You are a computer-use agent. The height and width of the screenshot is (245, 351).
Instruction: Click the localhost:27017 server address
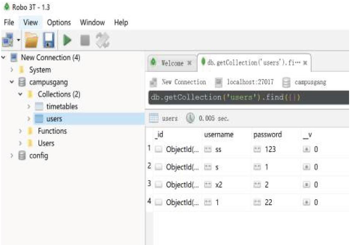(250, 82)
